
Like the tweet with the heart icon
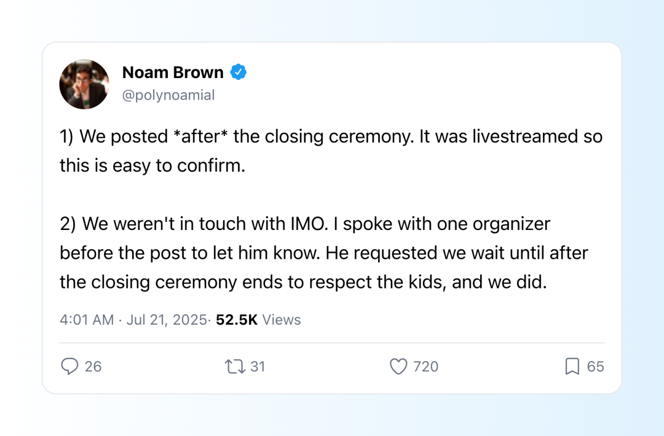[398, 366]
